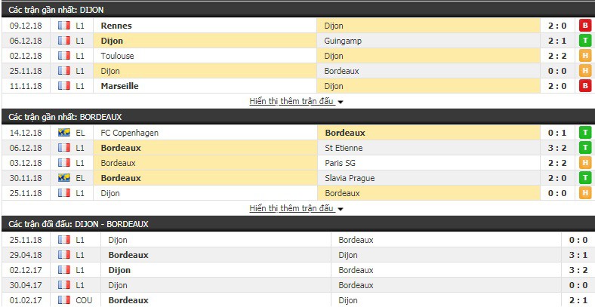Click the red B badge for Rennes match

585,26
